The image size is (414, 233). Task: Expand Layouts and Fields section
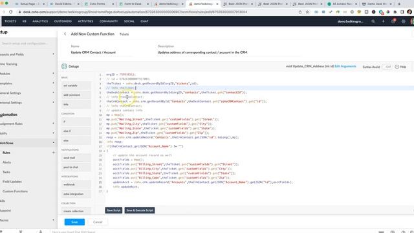53,54
